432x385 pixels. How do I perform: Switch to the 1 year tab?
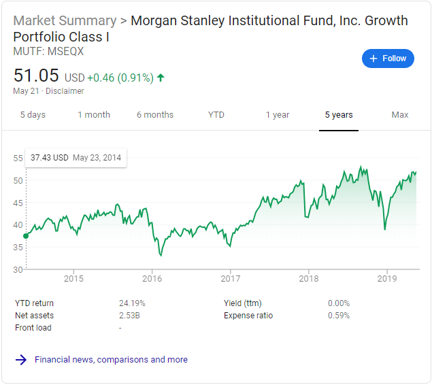278,115
